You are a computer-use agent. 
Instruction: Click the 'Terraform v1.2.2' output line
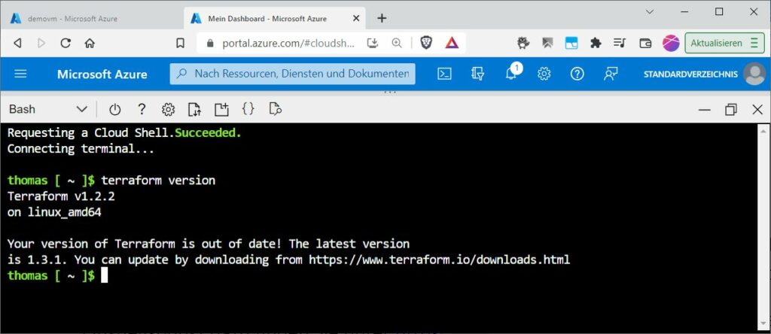click(61, 196)
